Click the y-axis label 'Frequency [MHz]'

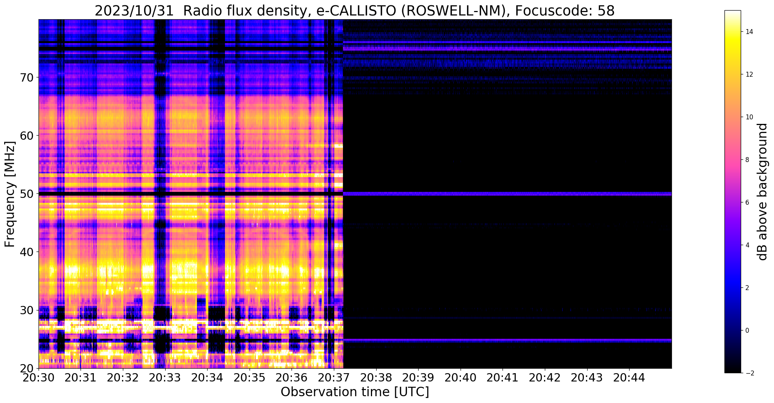click(10, 194)
